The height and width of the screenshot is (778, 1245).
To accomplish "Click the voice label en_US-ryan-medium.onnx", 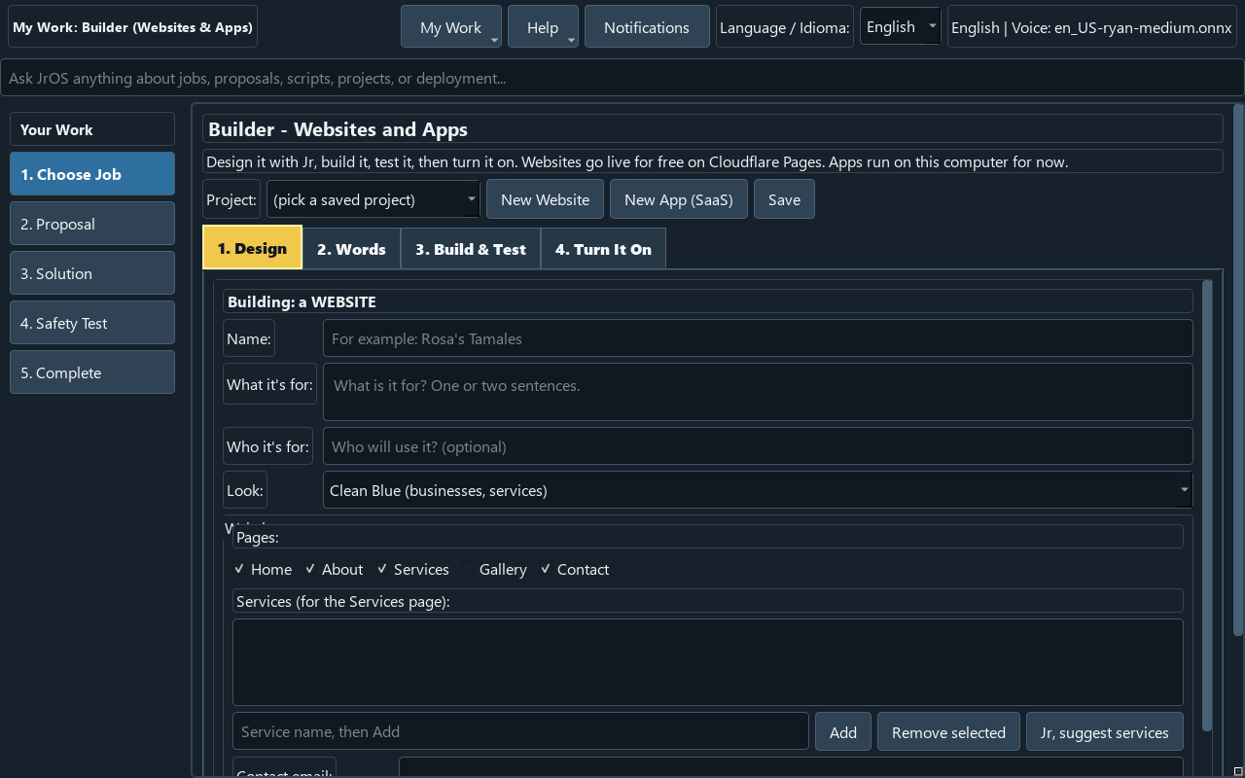I will click(x=1092, y=27).
